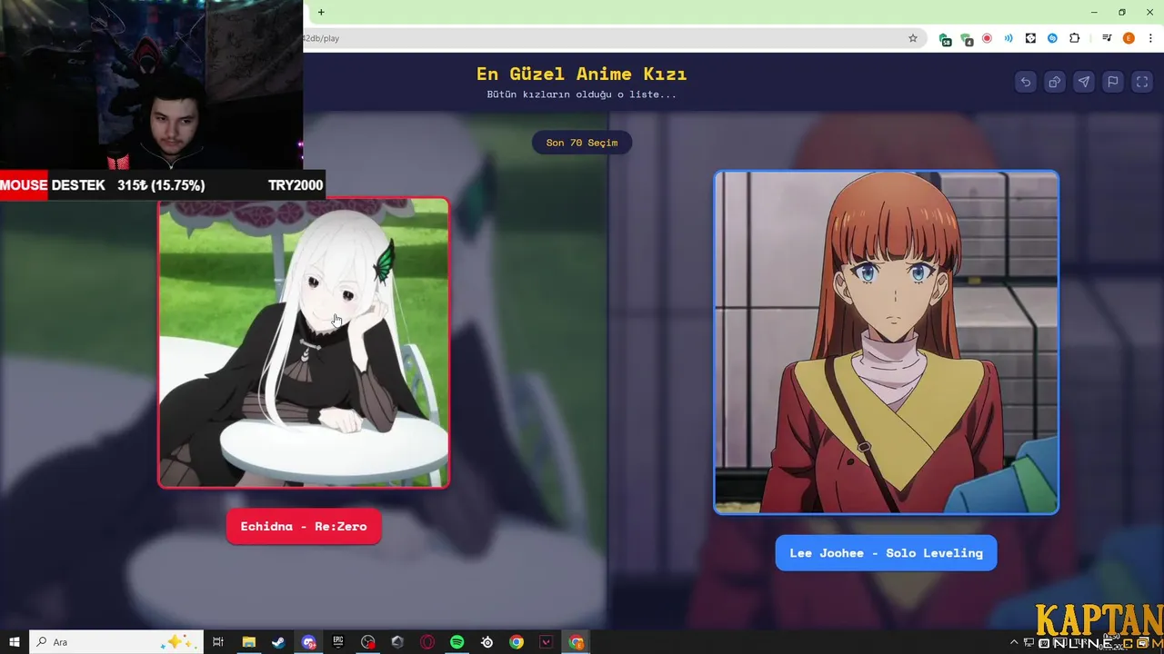Click the En Güzel Anime Kızı heading
The width and height of the screenshot is (1164, 654).
tap(581, 74)
